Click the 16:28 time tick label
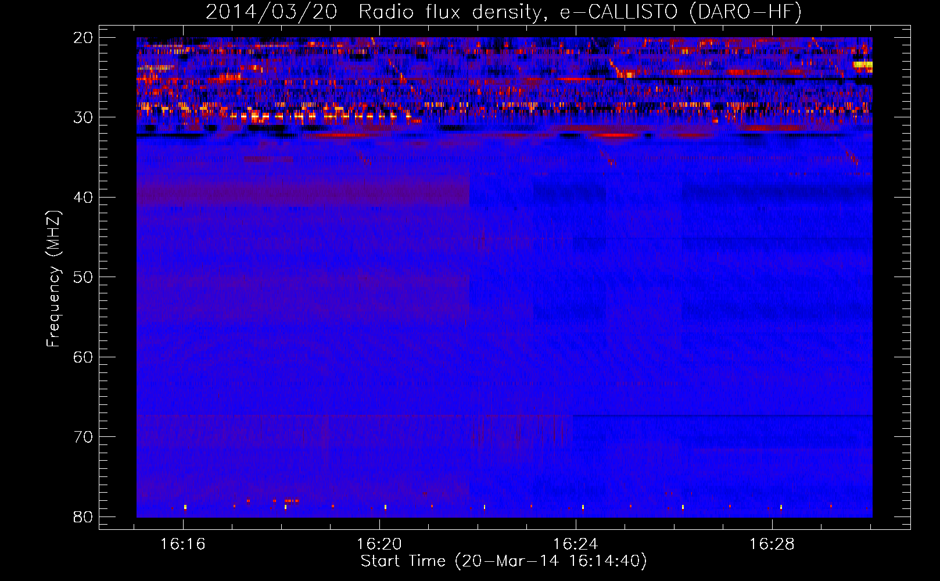Image resolution: width=940 pixels, height=581 pixels. point(772,544)
